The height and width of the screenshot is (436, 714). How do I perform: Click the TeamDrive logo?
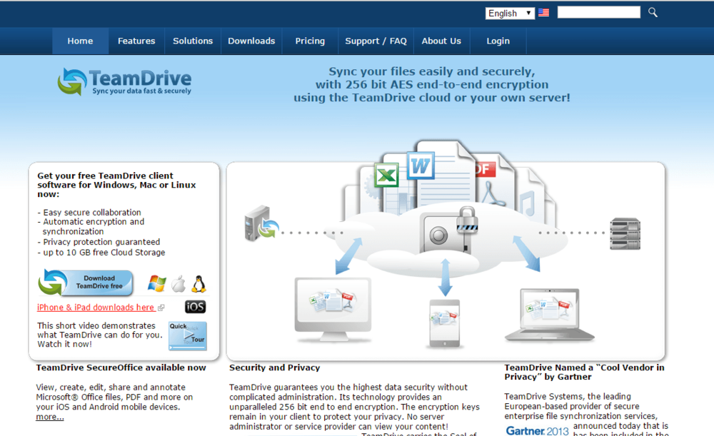click(124, 81)
